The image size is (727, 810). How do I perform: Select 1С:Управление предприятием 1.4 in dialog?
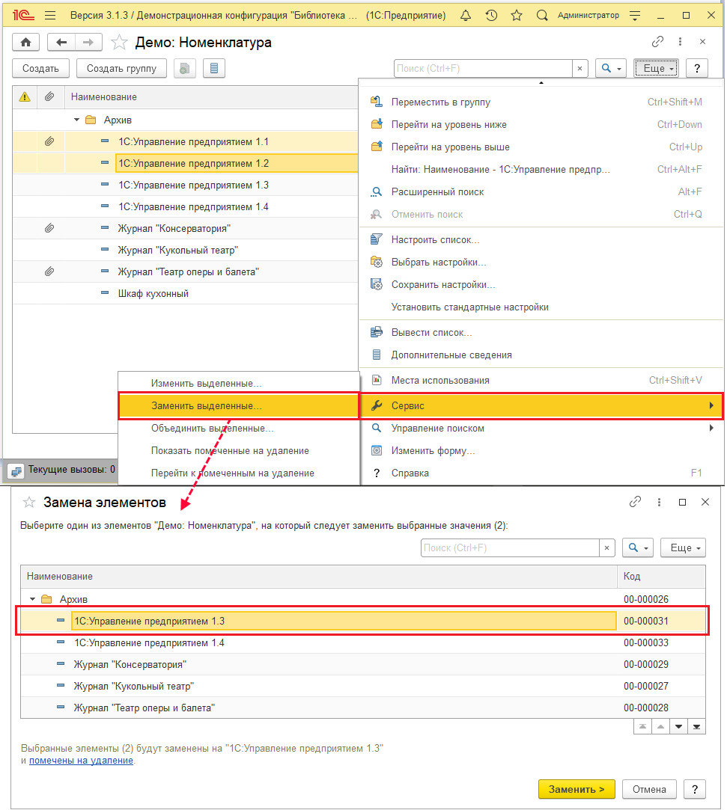coord(363,642)
